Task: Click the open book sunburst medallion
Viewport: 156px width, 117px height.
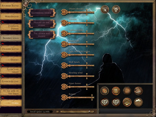Action: tap(127, 102)
